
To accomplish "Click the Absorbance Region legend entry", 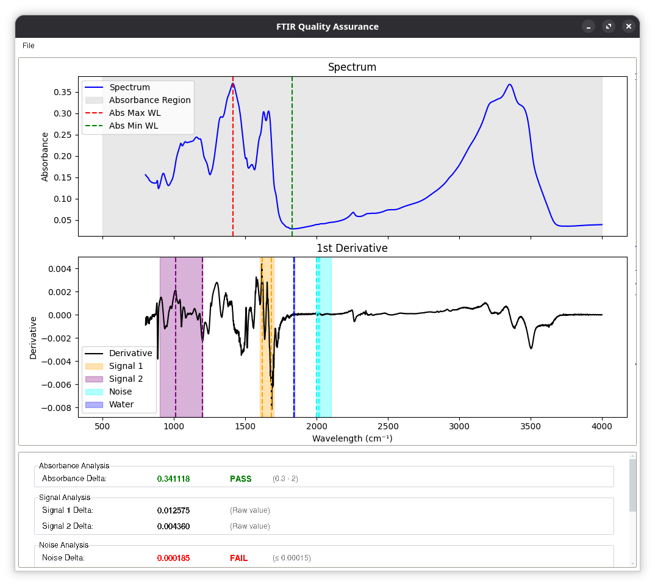I will point(149,100).
